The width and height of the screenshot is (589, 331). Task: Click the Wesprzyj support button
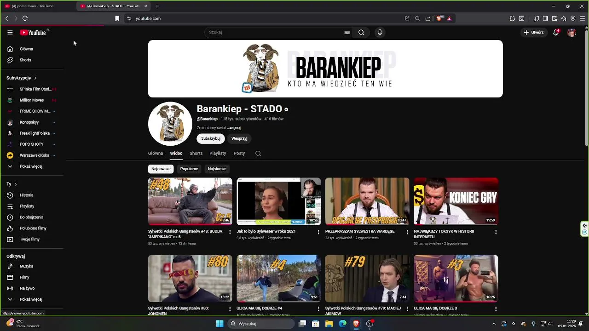pyautogui.click(x=239, y=138)
